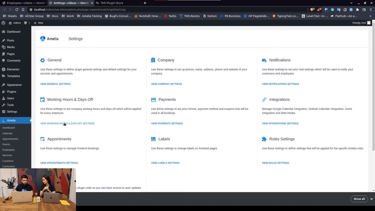Image resolution: width=375 pixels, height=211 pixels.
Task: Open Amelia Calendar submenu item
Action: (7, 133)
